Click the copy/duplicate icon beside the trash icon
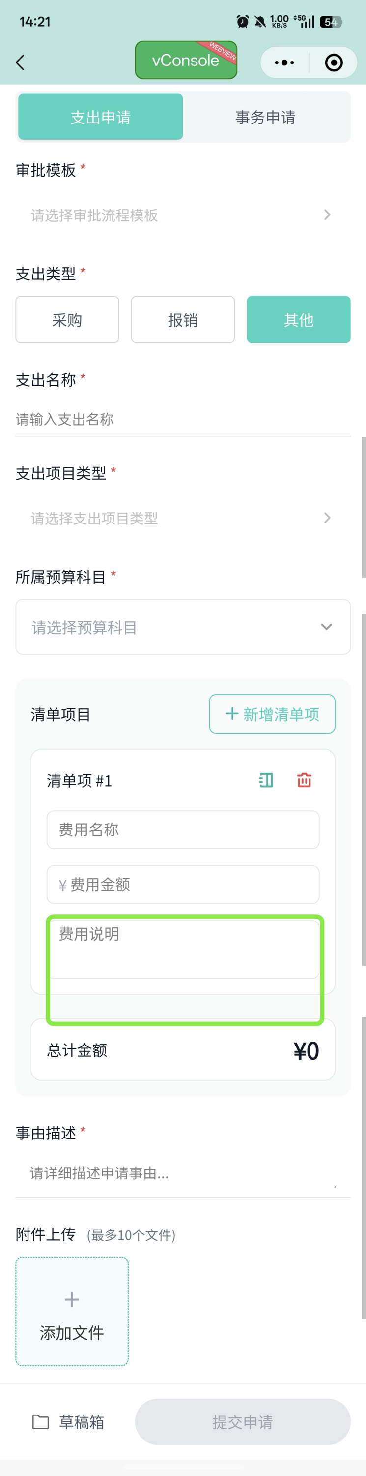The image size is (366, 1476). pyautogui.click(x=265, y=780)
